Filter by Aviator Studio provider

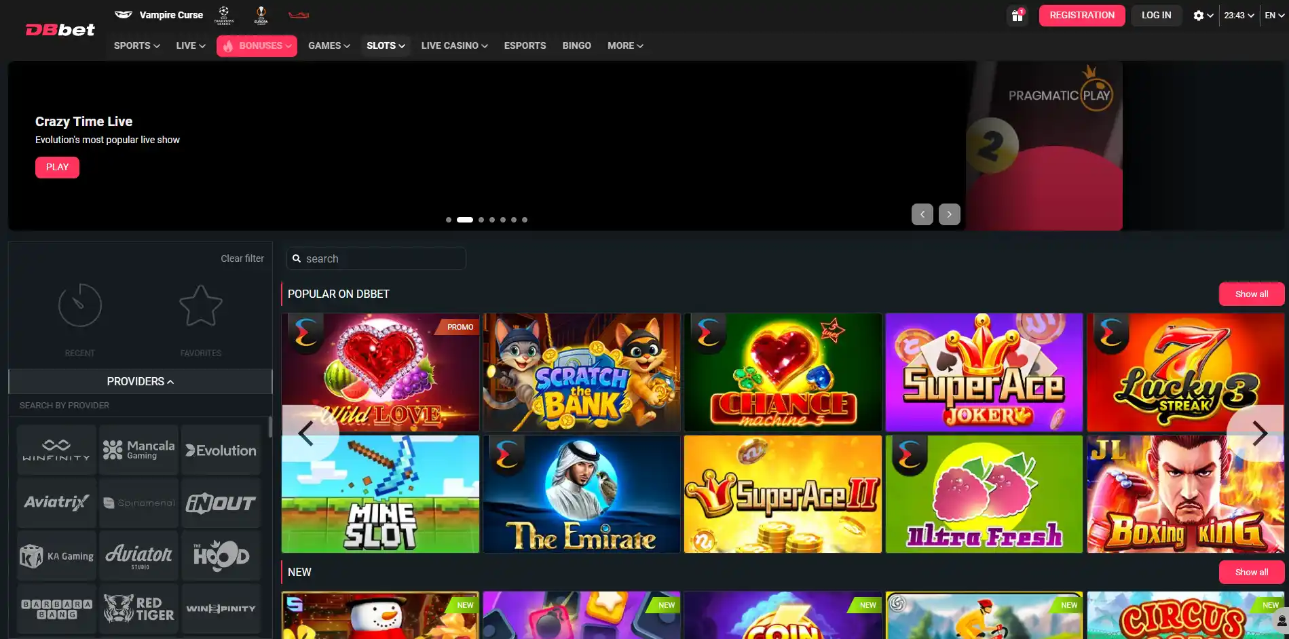[138, 556]
